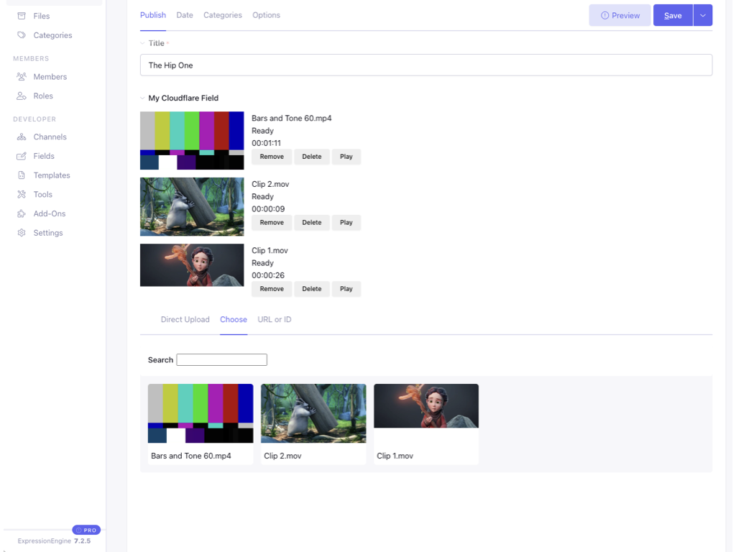Viewport: 736px width, 552px height.
Task: Click the Save button
Action: coord(673,16)
